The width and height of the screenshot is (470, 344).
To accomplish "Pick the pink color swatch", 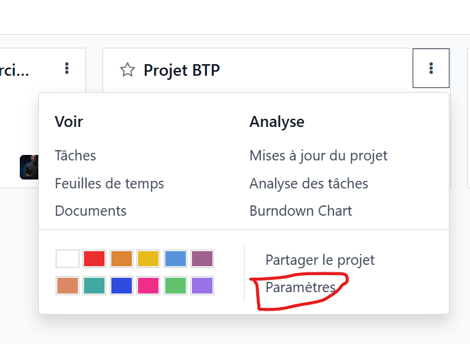I will tap(148, 285).
